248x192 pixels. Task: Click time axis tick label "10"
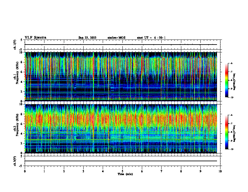pos(220,171)
